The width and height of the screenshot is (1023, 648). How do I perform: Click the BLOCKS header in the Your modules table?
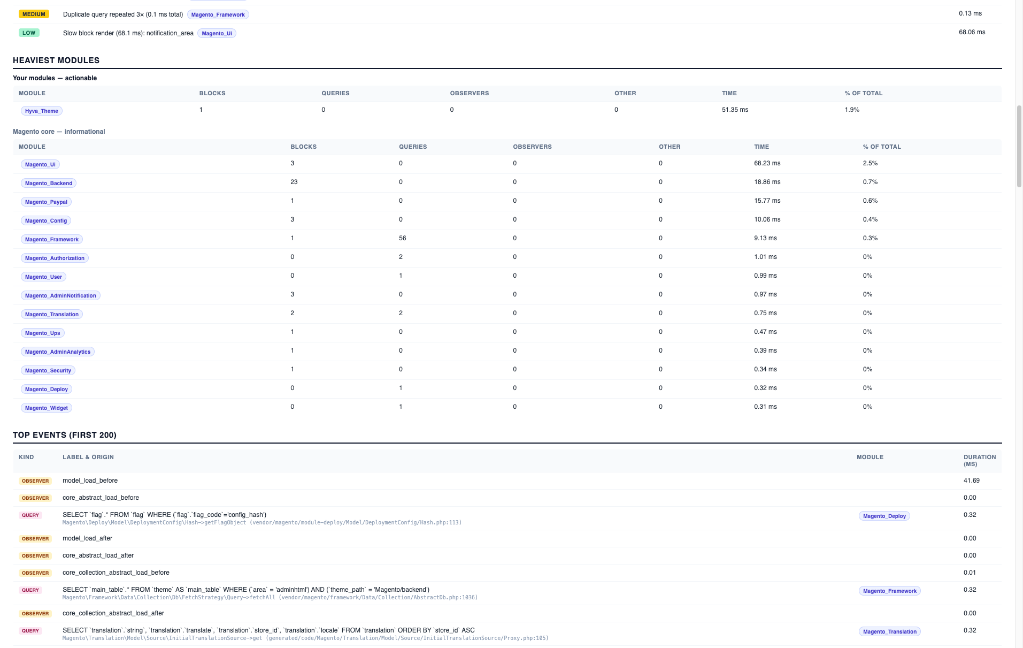(x=212, y=93)
